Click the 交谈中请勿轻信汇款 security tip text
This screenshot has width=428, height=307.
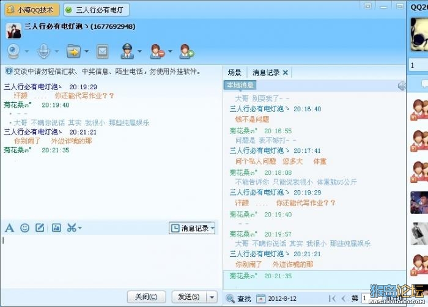[108, 72]
